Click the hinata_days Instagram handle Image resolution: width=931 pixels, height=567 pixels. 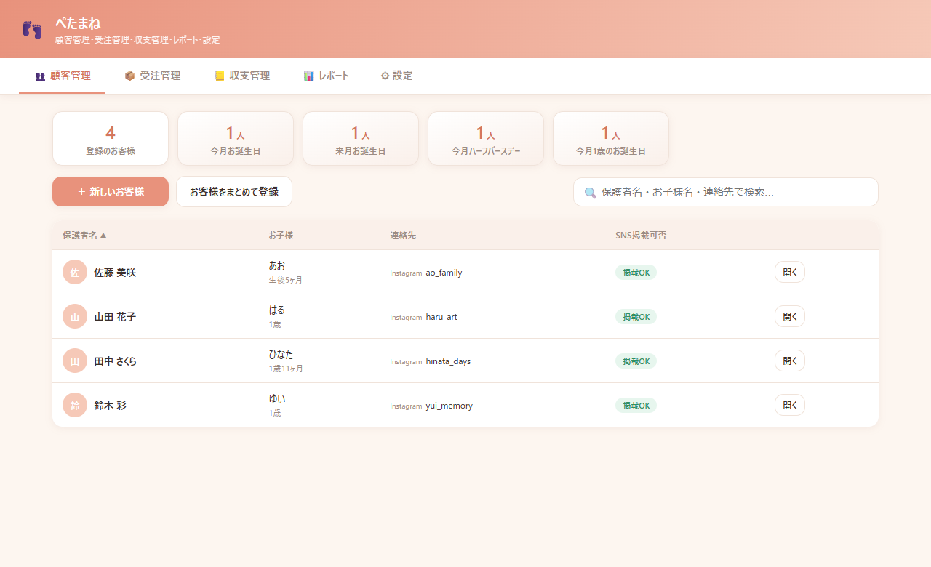[448, 361]
